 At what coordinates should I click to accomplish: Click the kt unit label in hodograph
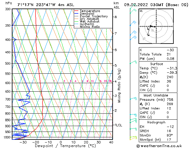[x=141, y=11]
